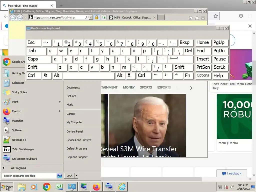Switch to free robux Bing images tab

28,6
